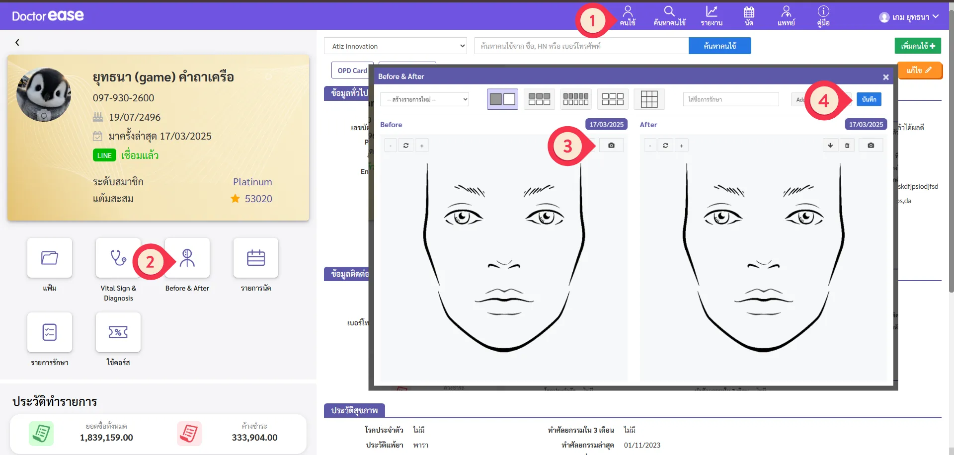Click the down arrow icon in After panel
This screenshot has height=455, width=954.
pyautogui.click(x=830, y=146)
